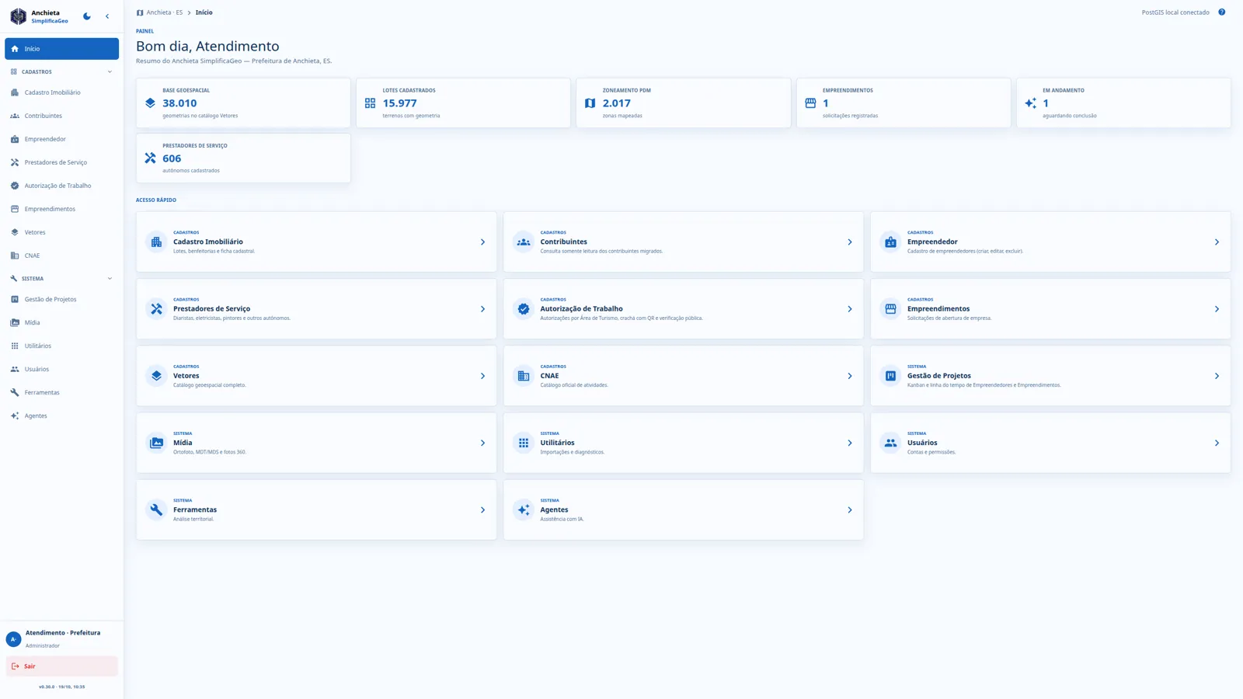Open the Prestadores de Serviço card arrow
Viewport: 1243px width, 699px height.
pyautogui.click(x=482, y=309)
